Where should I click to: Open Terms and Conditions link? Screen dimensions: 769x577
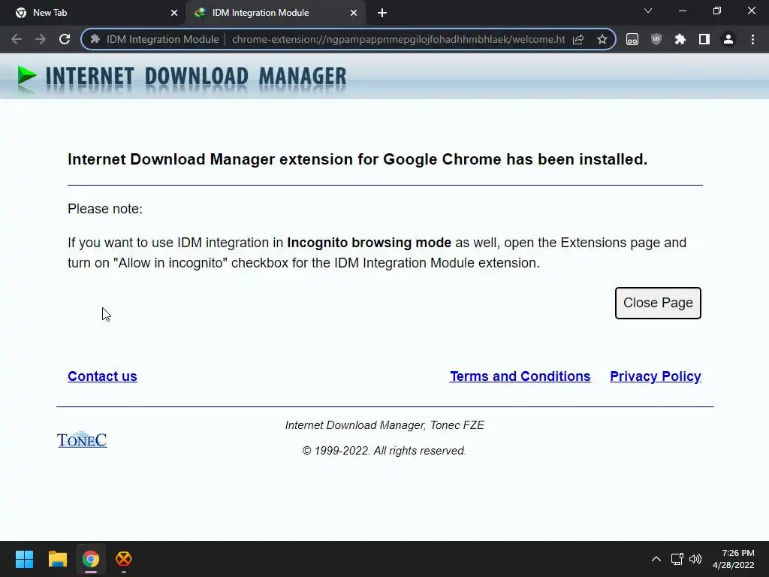[520, 376]
